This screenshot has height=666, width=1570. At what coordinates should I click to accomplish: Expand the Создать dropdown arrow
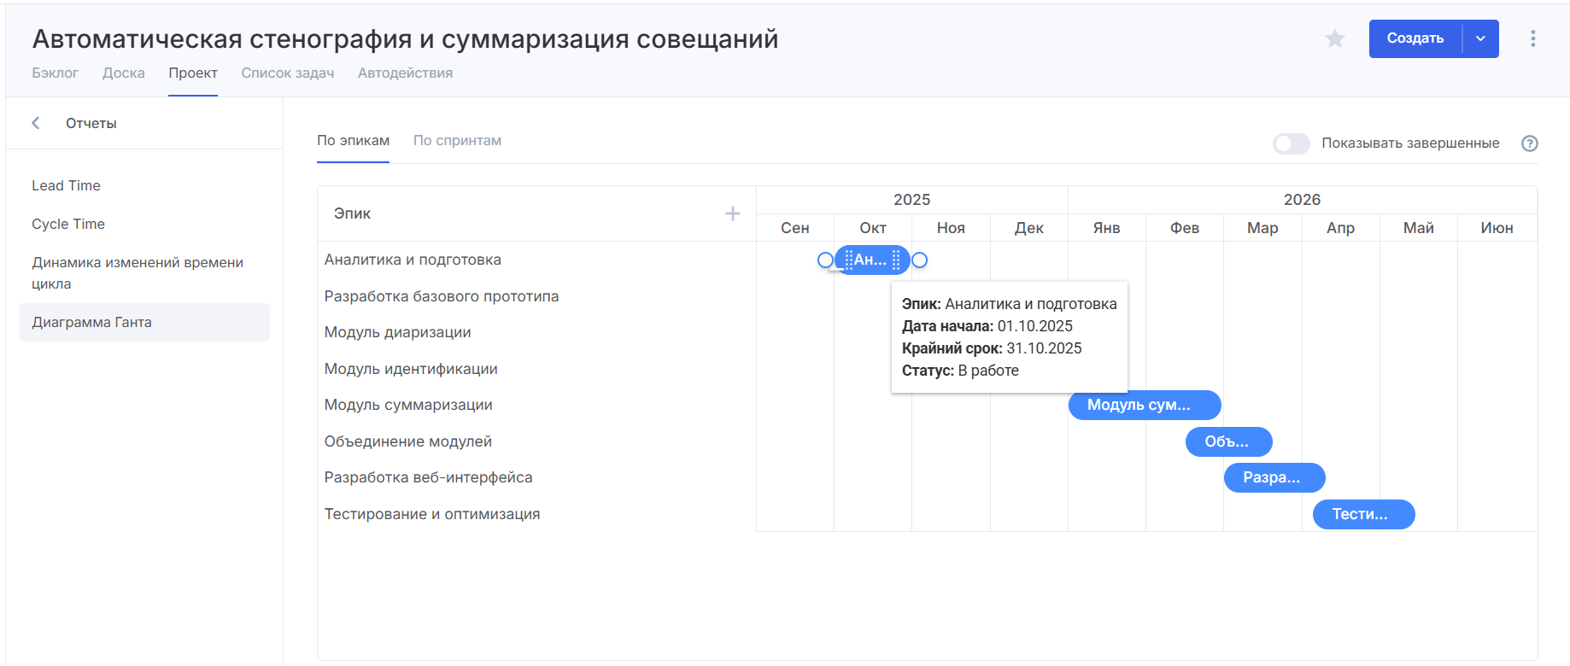tap(1480, 38)
